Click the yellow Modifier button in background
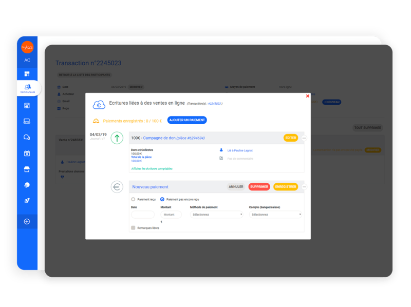Screen dimensions: 411x307 coord(373,150)
